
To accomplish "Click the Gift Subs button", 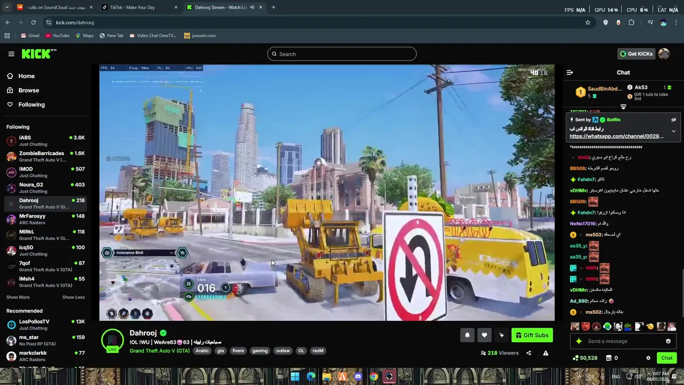I will (x=532, y=335).
